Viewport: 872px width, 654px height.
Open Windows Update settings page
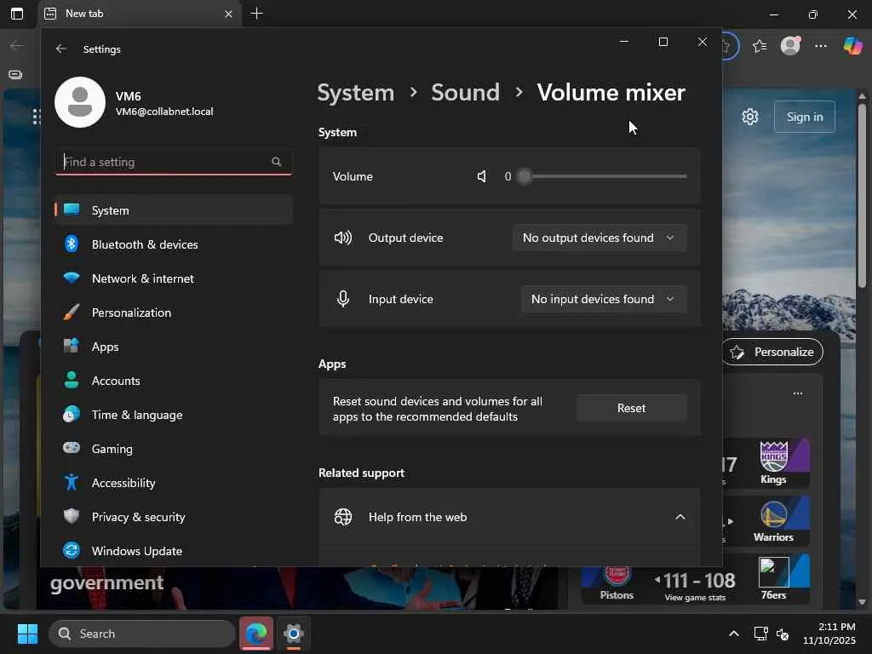tap(136, 551)
